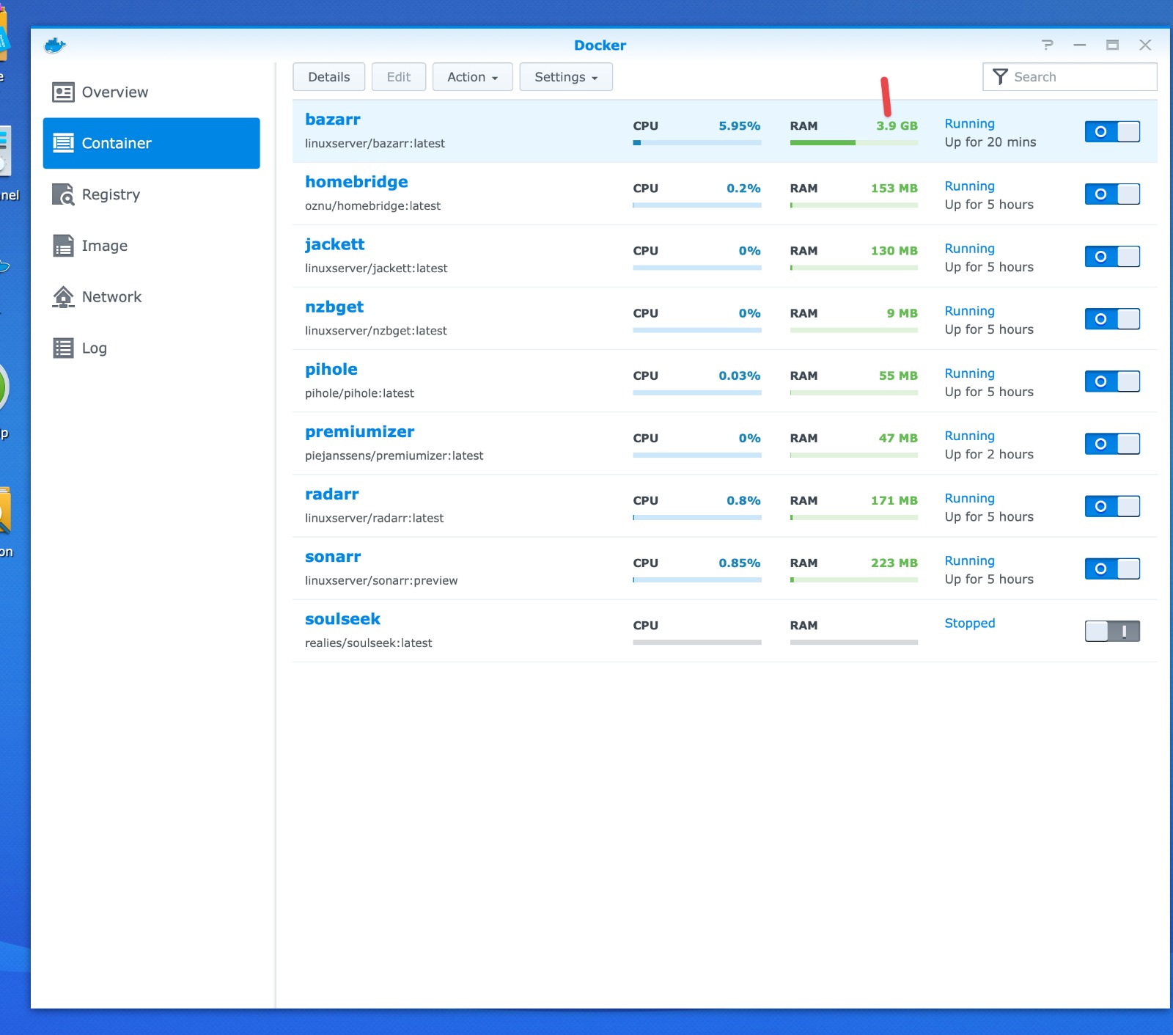Click the help question mark icon
The image size is (1173, 1035).
coord(1047,45)
